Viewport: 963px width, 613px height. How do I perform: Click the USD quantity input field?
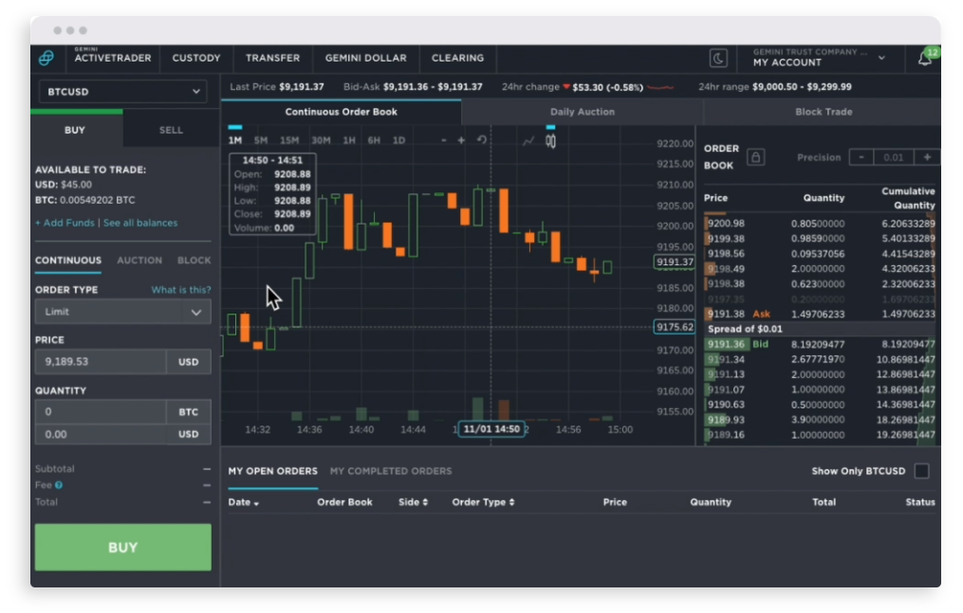coord(101,435)
